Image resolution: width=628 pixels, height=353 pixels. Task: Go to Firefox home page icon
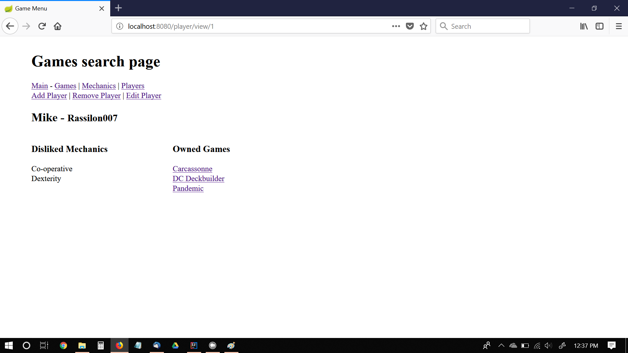[58, 26]
